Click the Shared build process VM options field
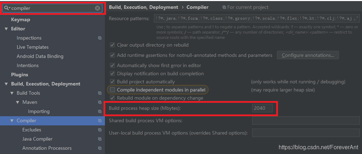362x154 pixels. tap(306, 120)
